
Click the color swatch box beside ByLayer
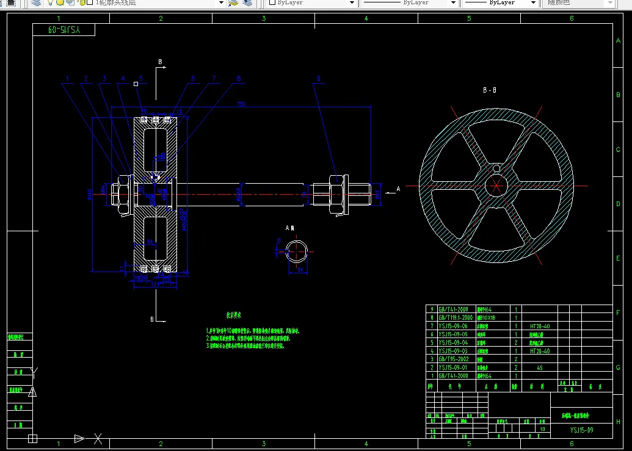(272, 2)
